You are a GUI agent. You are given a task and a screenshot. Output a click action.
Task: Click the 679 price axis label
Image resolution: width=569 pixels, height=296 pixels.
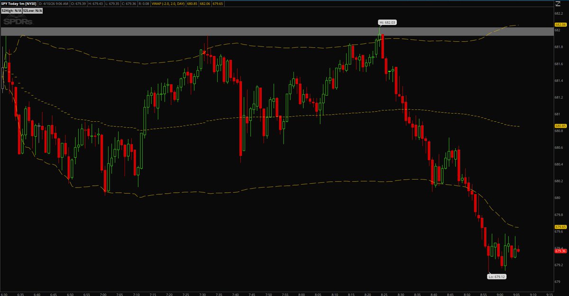tap(557, 282)
